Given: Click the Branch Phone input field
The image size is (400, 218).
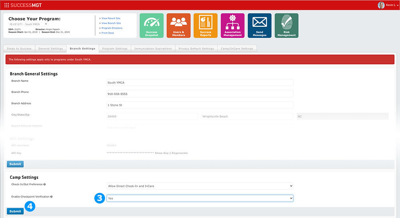Looking at the screenshot, I should click(200, 94).
